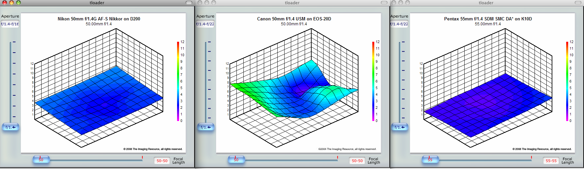Click the 50-50 focal range field in Nikon window
Screen dimensions: 584x169
pyautogui.click(x=162, y=161)
